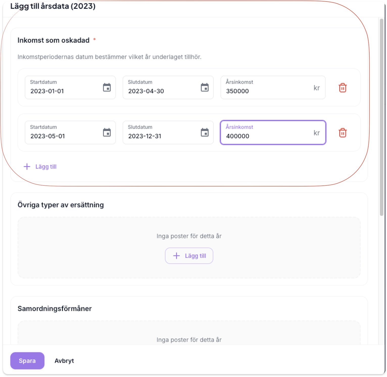387x377 pixels.
Task: Click the vertical scrollbar of the dialog
Action: [382, 116]
